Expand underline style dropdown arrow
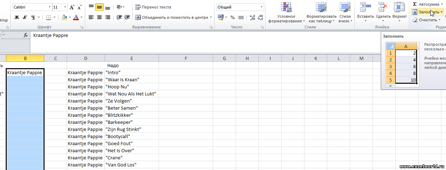 point(39,17)
